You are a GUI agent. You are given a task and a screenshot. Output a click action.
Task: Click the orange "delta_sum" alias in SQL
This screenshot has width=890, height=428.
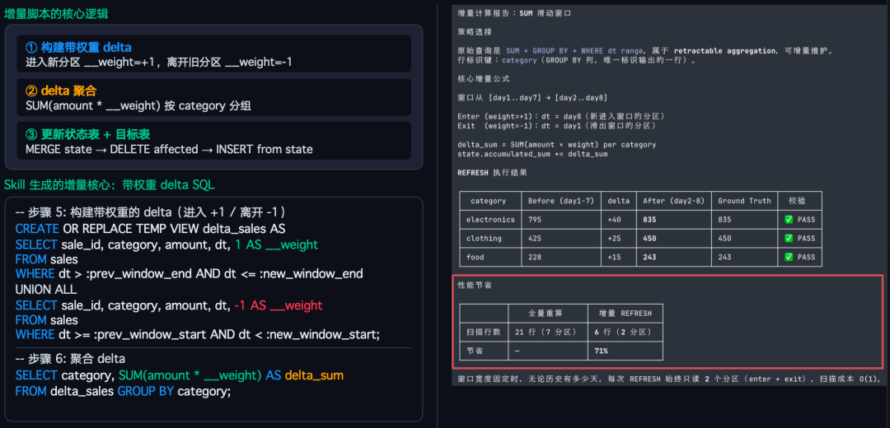(x=314, y=375)
